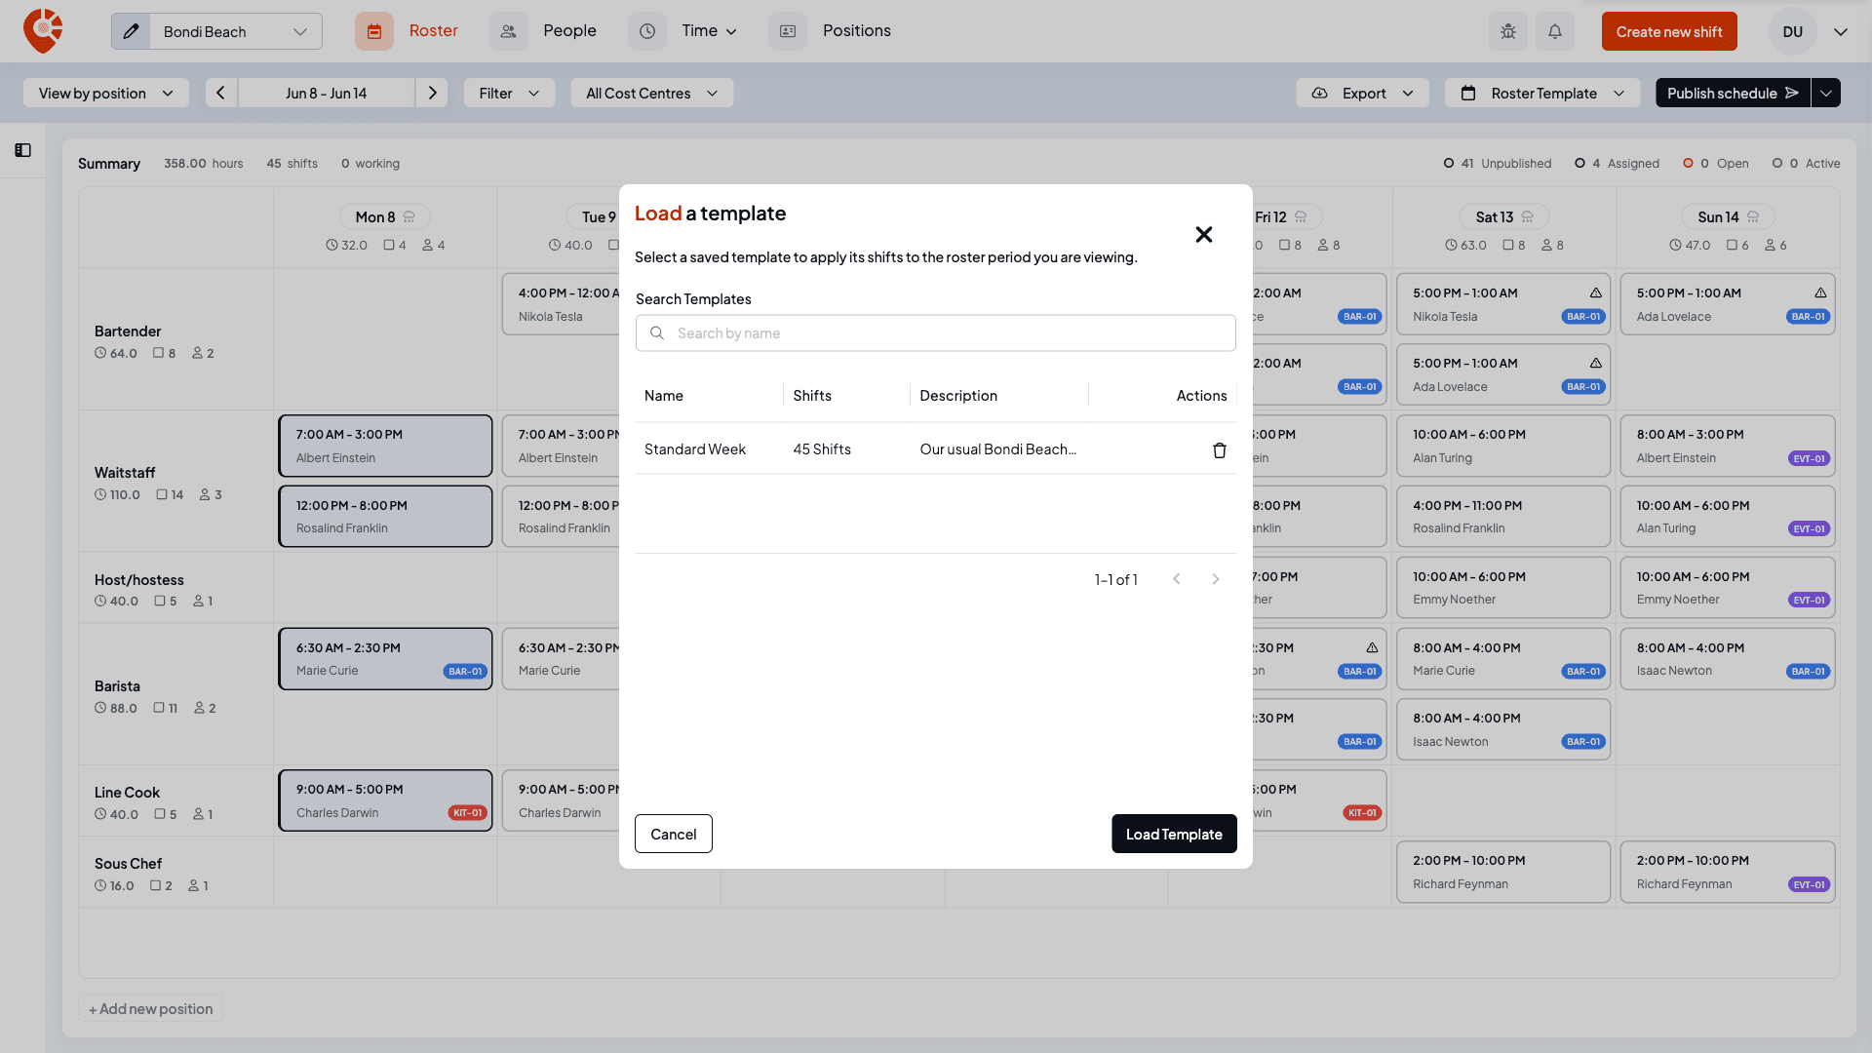Open Marie Curie's Monday 6:30 AM shift
1872x1053 pixels.
(x=385, y=658)
